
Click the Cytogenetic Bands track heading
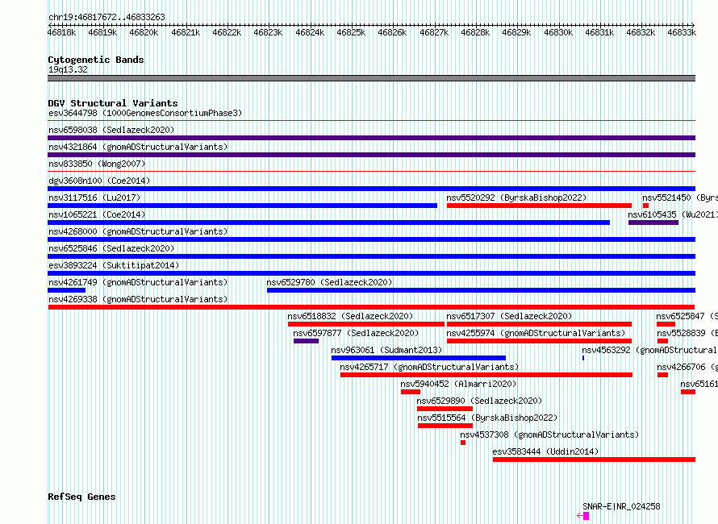[96, 60]
